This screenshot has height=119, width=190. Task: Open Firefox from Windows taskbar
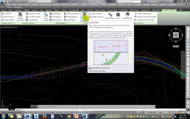click(x=44, y=116)
